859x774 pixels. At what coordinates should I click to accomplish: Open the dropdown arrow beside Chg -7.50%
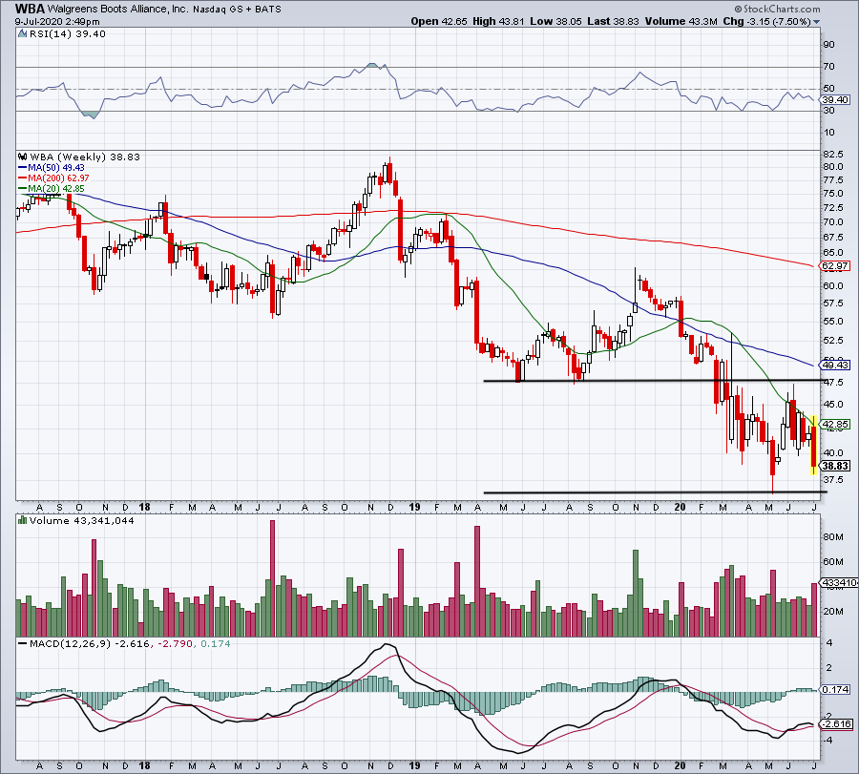pos(817,22)
